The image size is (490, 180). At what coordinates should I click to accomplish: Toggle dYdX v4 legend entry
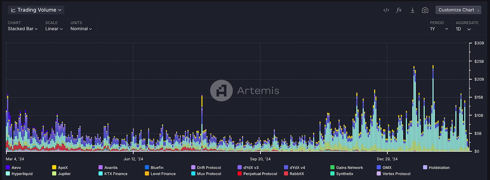[x=294, y=168]
